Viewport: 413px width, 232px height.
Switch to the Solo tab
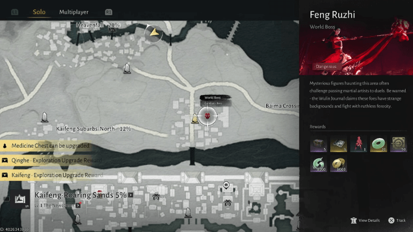click(39, 12)
